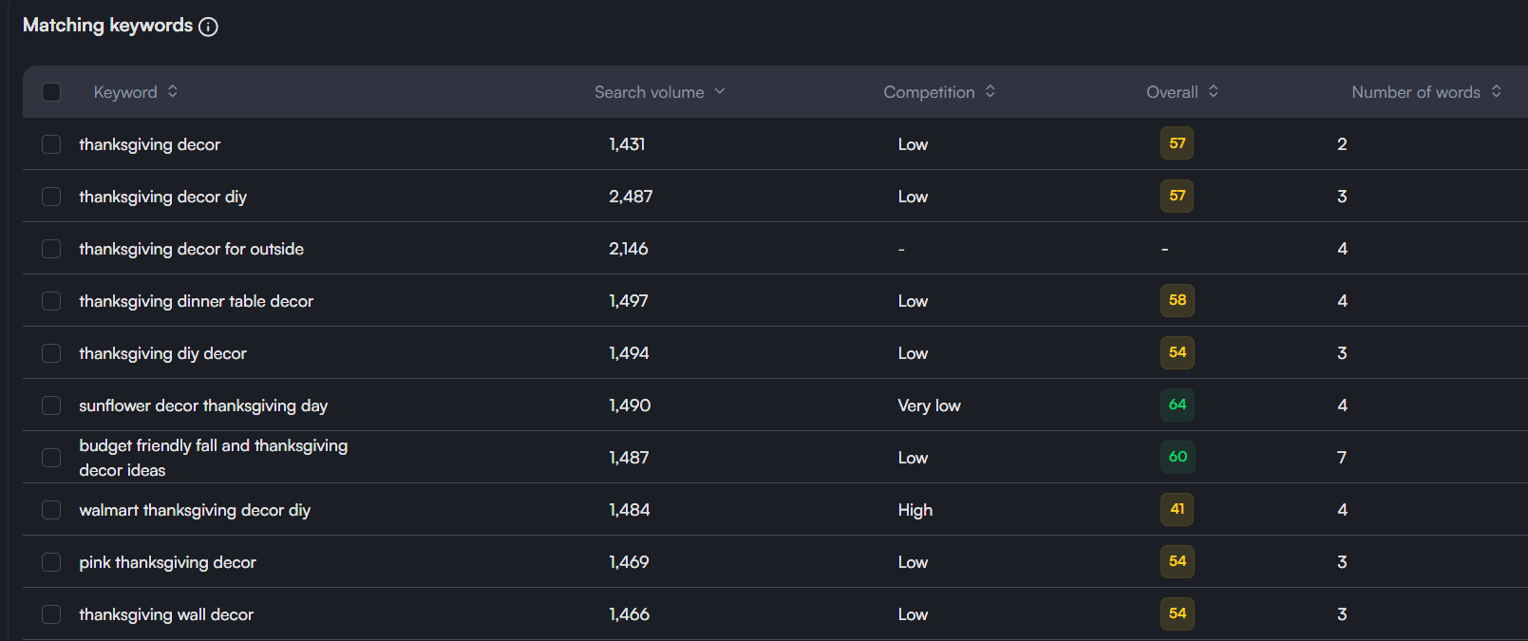1528x641 pixels.
Task: Click search volume value 2,146
Action: pos(629,249)
